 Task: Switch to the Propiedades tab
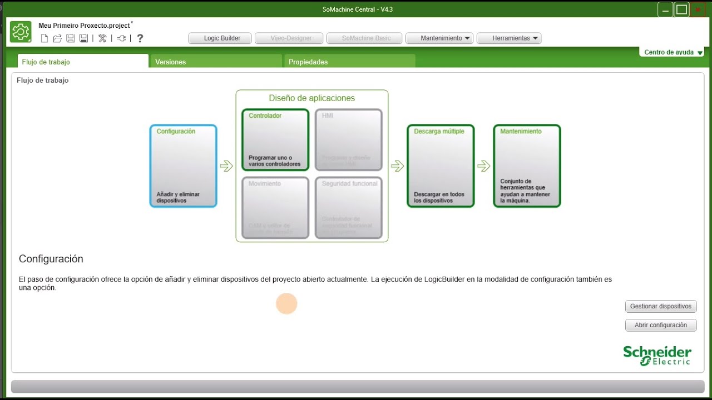(x=349, y=62)
